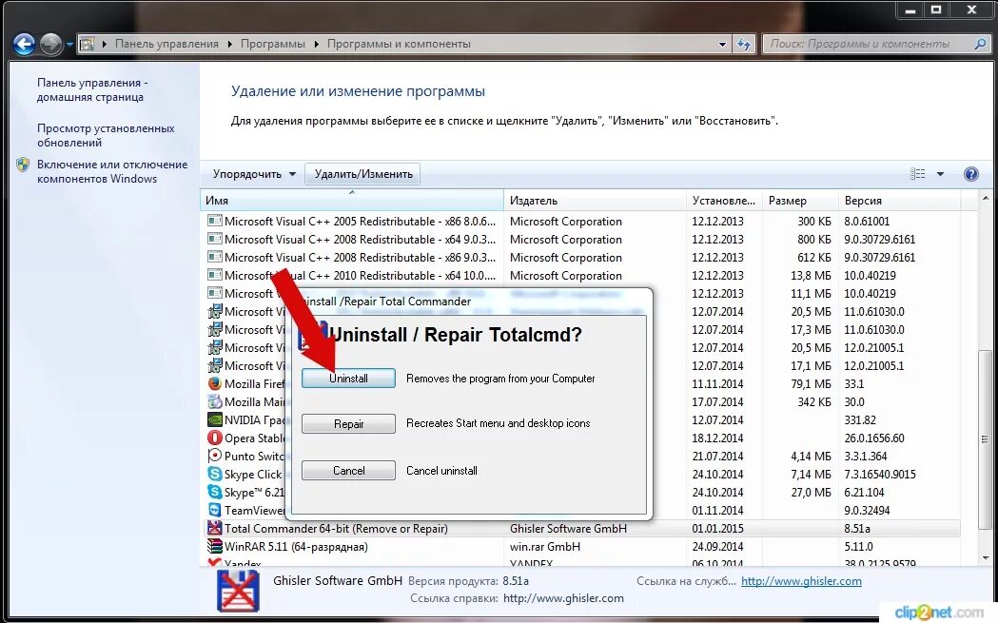Click the Mozilla Maintenance Service icon
The width and height of the screenshot is (998, 623).
click(214, 402)
